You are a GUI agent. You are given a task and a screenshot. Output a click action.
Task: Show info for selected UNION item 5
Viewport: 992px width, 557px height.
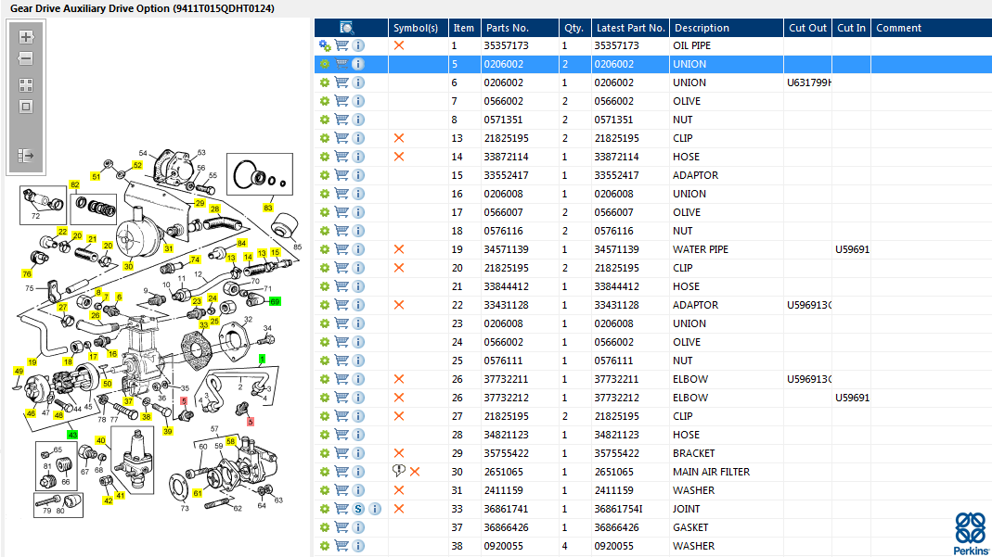tap(358, 64)
